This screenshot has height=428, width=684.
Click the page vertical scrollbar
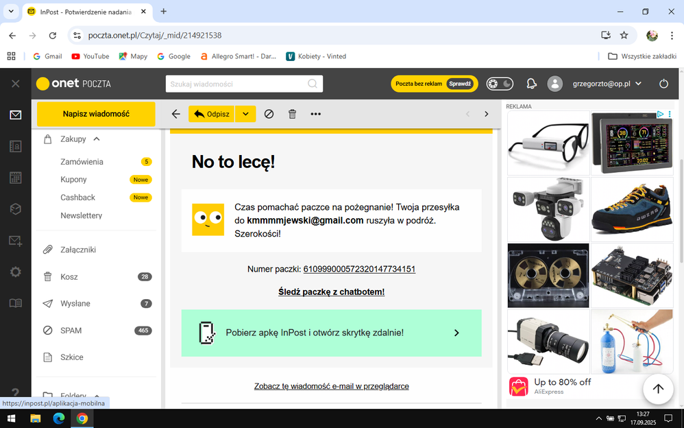[681, 210]
